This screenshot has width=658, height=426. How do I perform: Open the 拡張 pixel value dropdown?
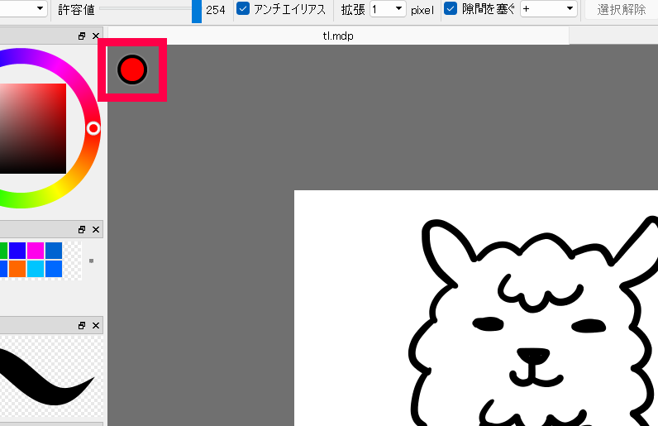387,9
